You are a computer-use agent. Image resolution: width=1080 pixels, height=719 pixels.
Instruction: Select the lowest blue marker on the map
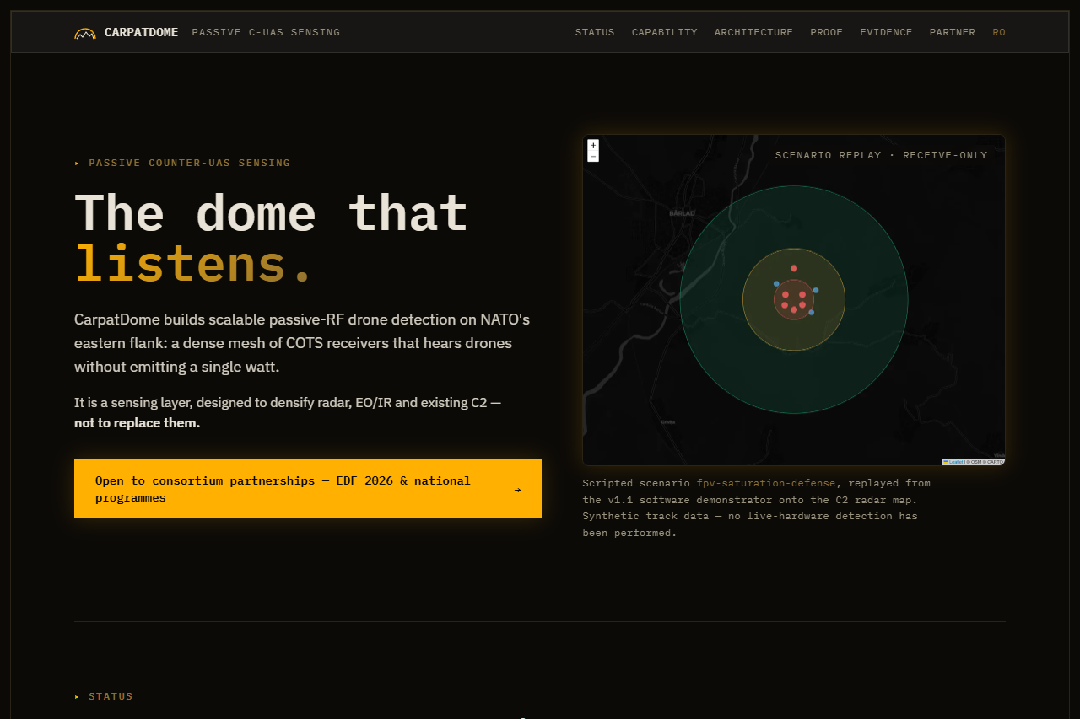(x=812, y=313)
